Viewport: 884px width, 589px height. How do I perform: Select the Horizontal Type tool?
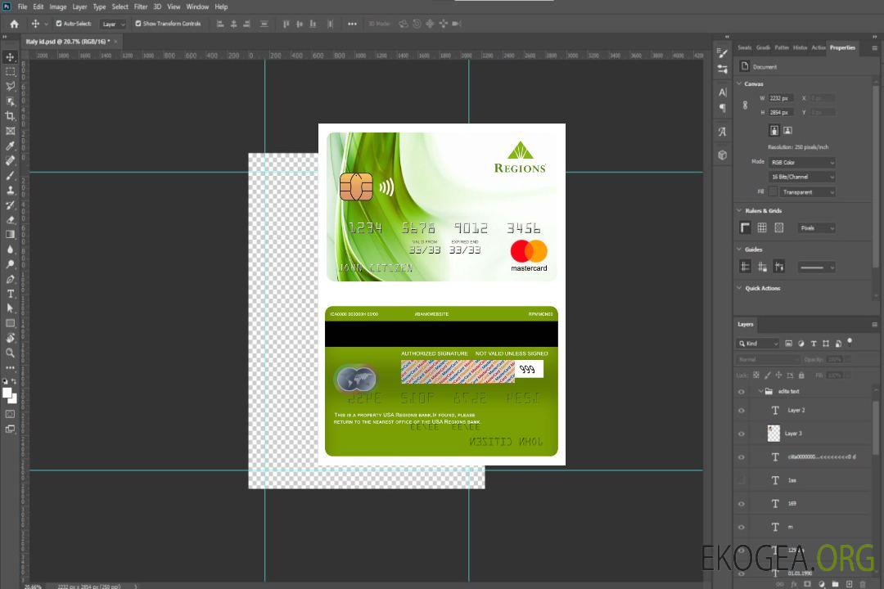click(10, 294)
